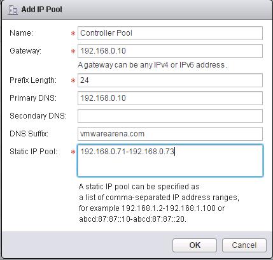273x260 pixels.
Task: Select the Prefix Length text box
Action: (x=170, y=80)
